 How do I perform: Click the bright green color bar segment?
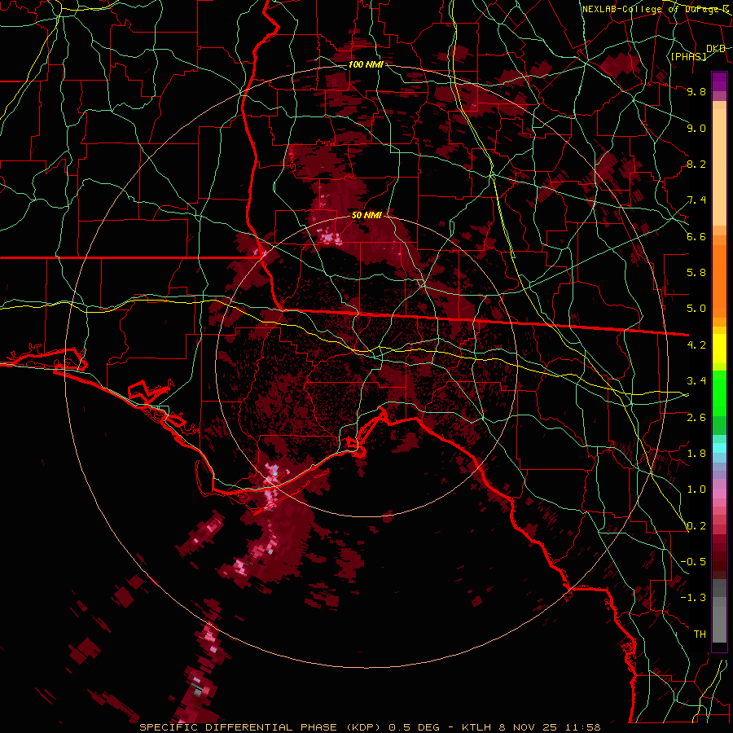(x=719, y=393)
